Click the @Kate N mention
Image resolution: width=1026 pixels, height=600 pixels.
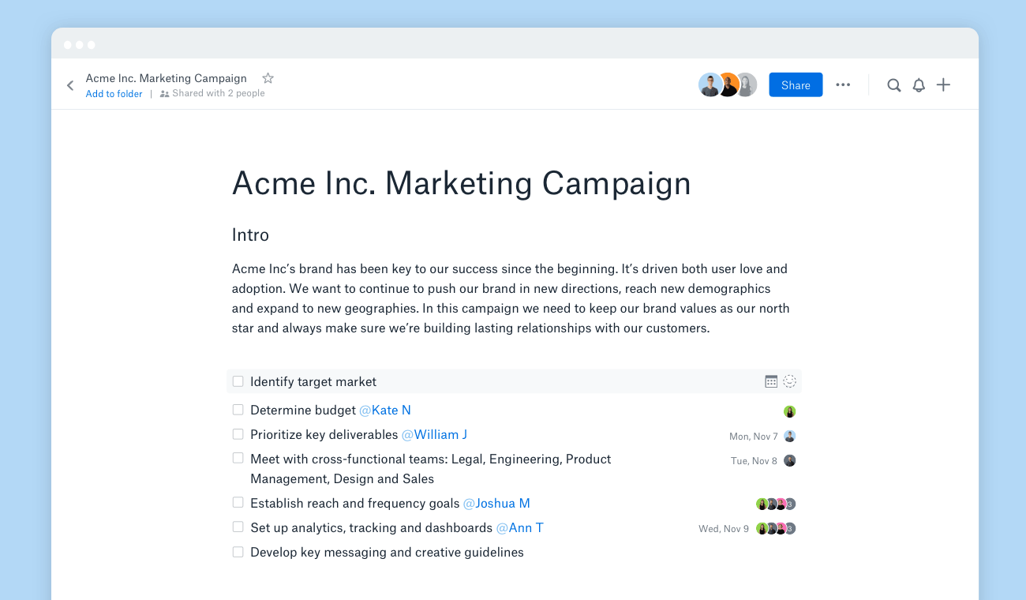pyautogui.click(x=384, y=411)
